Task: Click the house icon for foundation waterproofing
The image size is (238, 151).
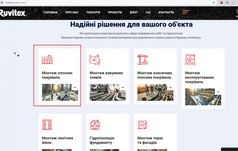Action: coord(95,125)
